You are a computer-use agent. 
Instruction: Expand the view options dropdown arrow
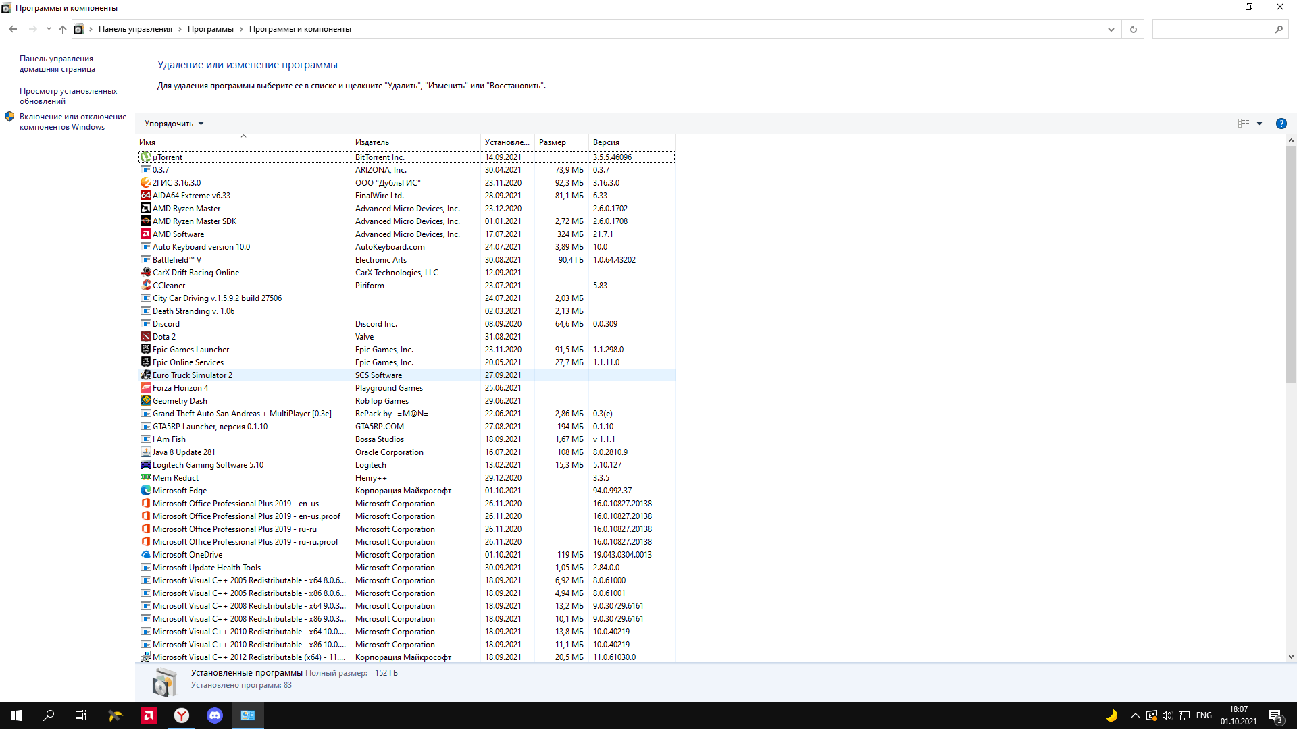tap(1259, 124)
